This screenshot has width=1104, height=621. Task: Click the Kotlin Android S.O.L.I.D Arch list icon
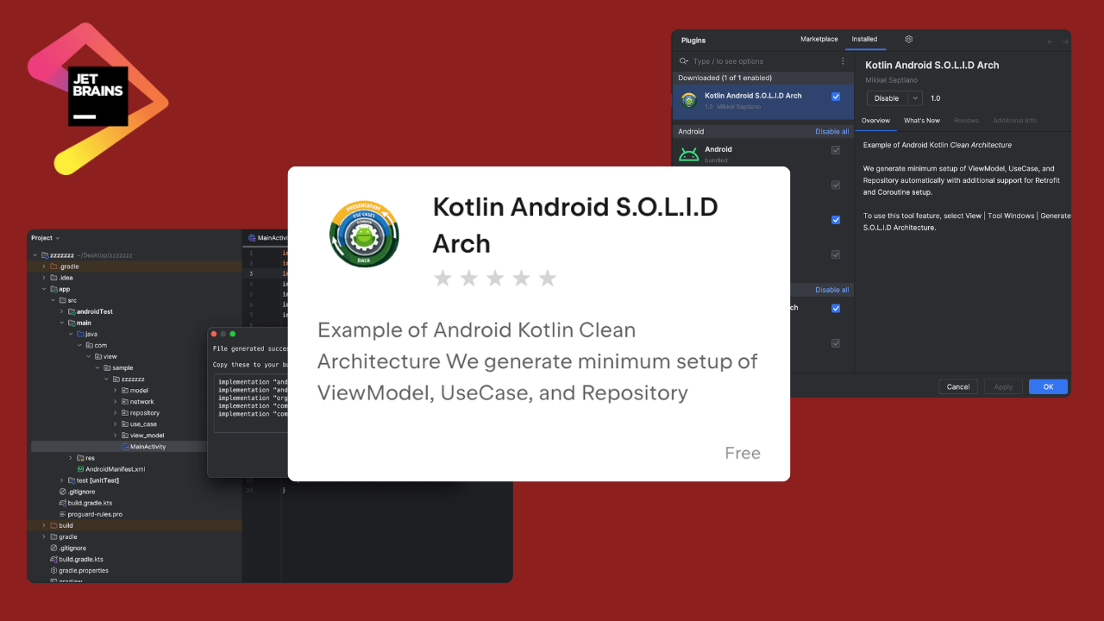coord(688,100)
